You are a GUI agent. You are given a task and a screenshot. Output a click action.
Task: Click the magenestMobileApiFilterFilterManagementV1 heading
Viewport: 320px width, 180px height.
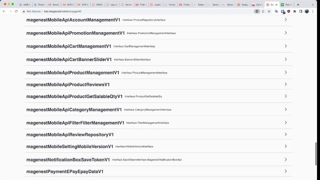click(75, 123)
